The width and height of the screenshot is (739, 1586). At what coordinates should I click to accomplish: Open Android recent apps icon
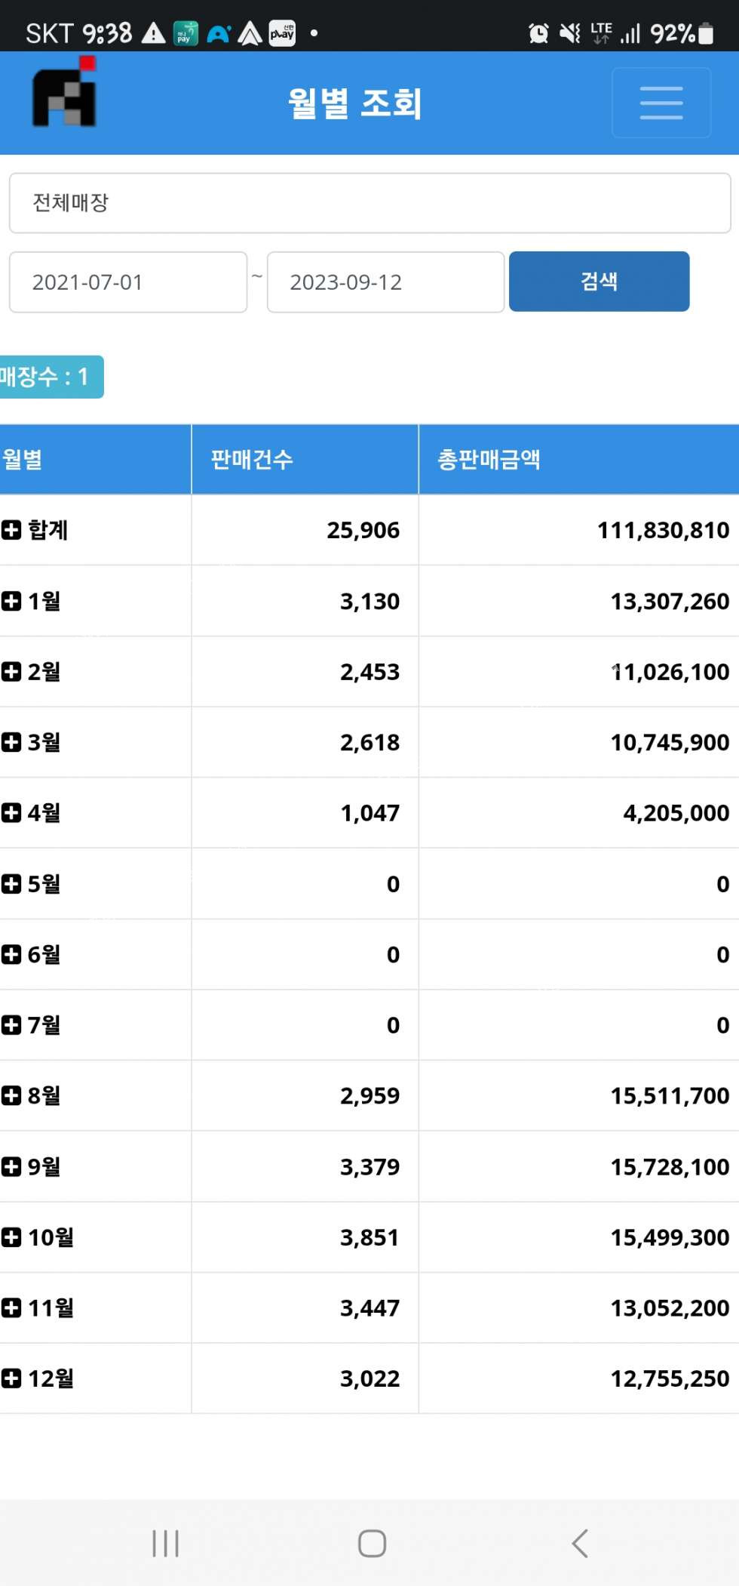coord(165,1543)
